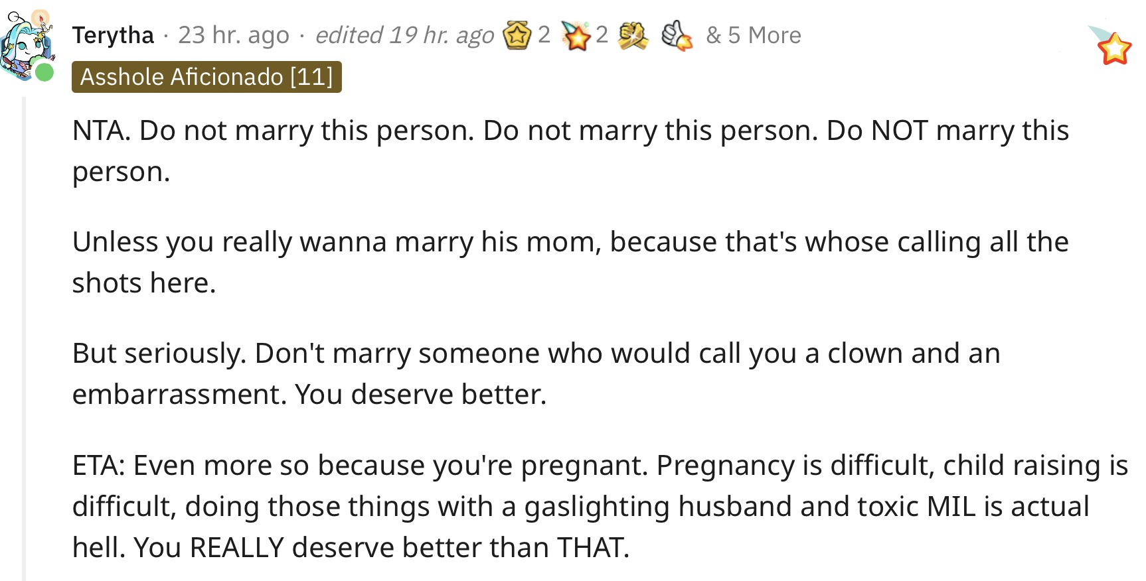Click the "Asshole Aficionado [11]" flair badge
The height and width of the screenshot is (581, 1146).
(x=206, y=77)
